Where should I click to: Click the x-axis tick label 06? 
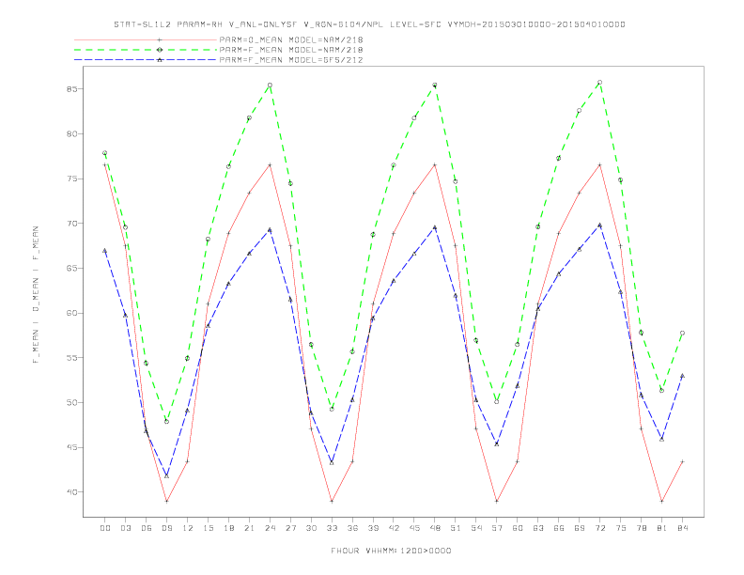(x=147, y=528)
